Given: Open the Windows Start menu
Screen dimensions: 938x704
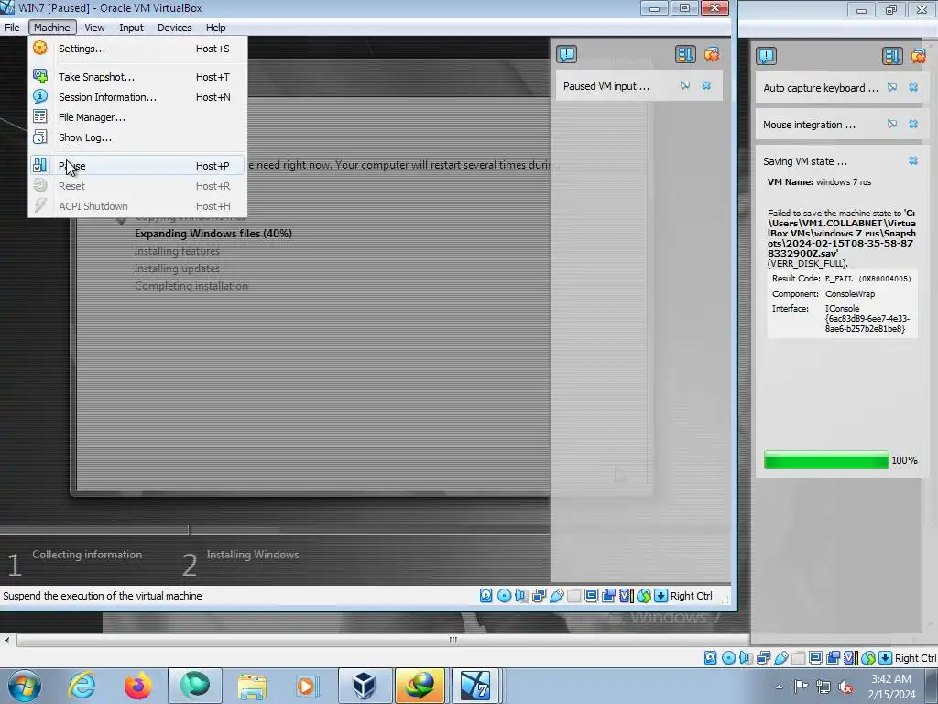Looking at the screenshot, I should 25,686.
